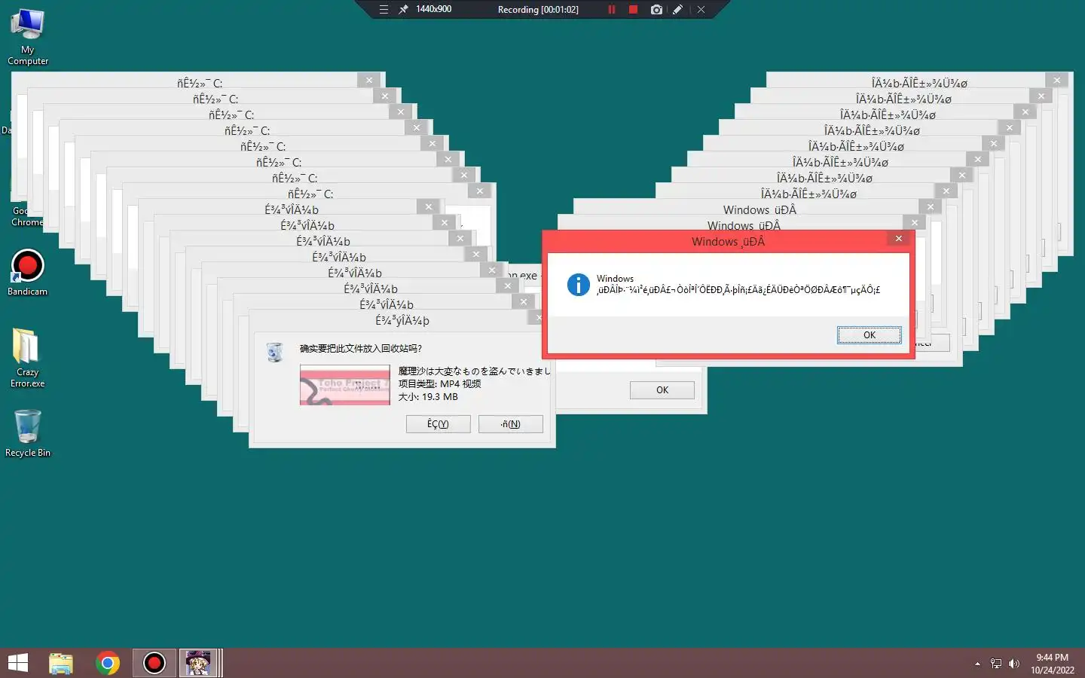Click the '魔理沙は大変なものを' file name text

click(x=474, y=371)
